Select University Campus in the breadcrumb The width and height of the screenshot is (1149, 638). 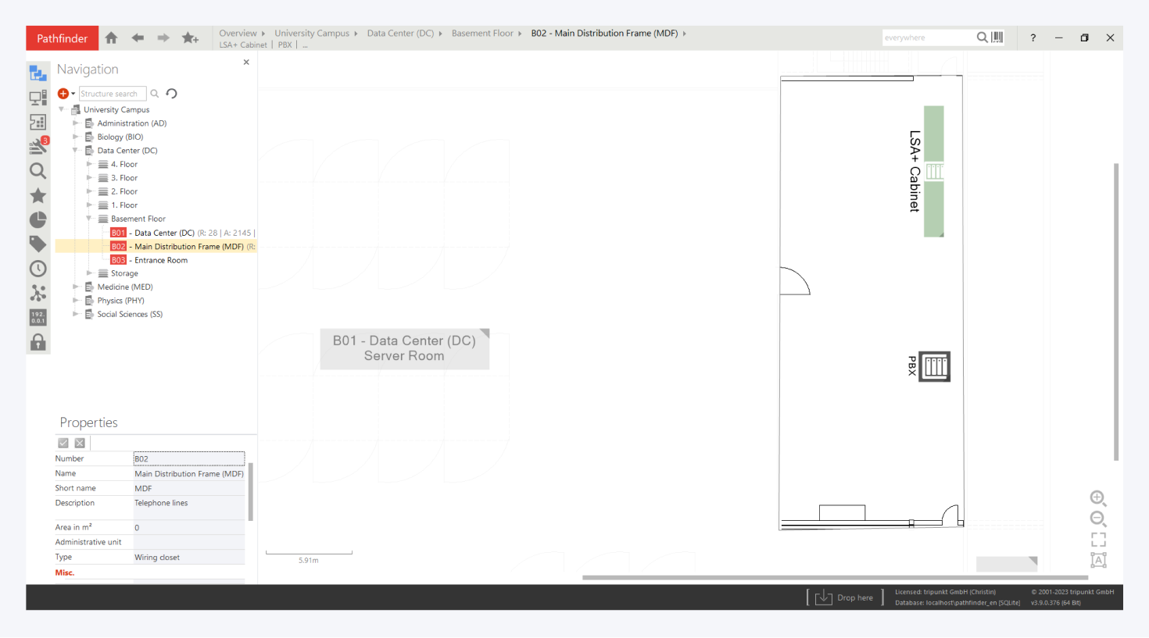[x=311, y=33]
